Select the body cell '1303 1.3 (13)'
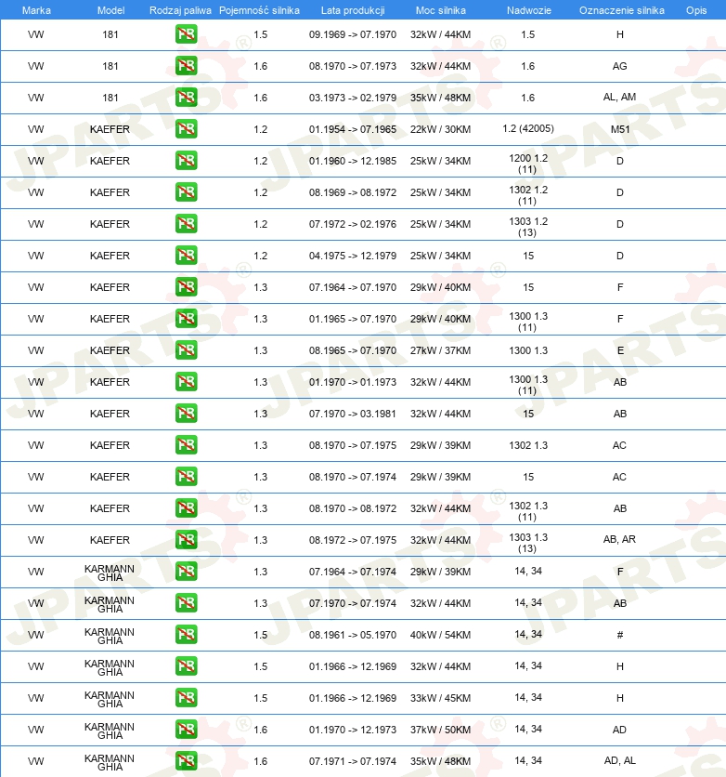 [x=528, y=543]
